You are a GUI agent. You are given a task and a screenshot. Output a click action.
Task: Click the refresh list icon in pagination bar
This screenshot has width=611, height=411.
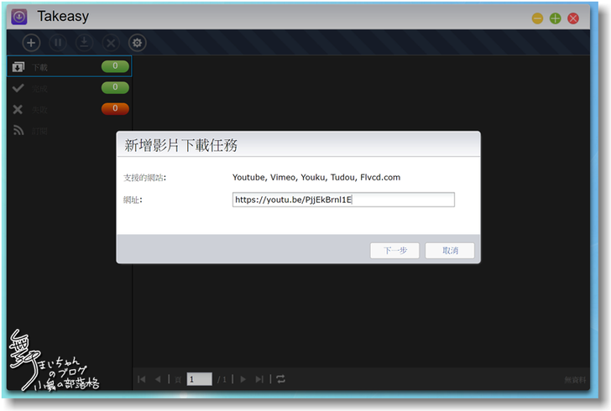280,379
